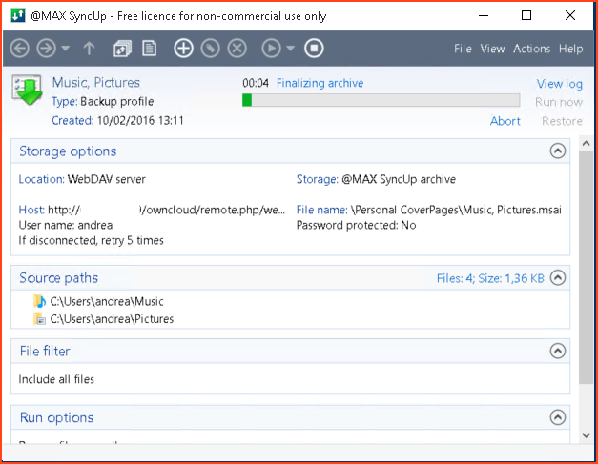The height and width of the screenshot is (464, 598).
Task: Select the C:\Users\andrea\Pictures path
Action: coord(112,319)
